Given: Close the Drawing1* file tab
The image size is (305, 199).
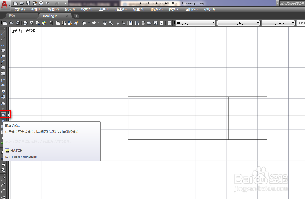Looking at the screenshot, I should pyautogui.click(x=67, y=16).
